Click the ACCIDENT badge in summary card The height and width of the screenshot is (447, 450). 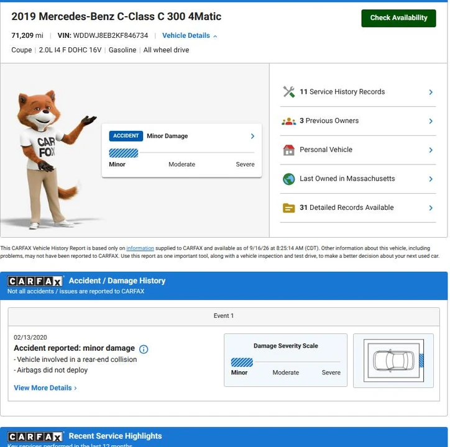point(126,136)
